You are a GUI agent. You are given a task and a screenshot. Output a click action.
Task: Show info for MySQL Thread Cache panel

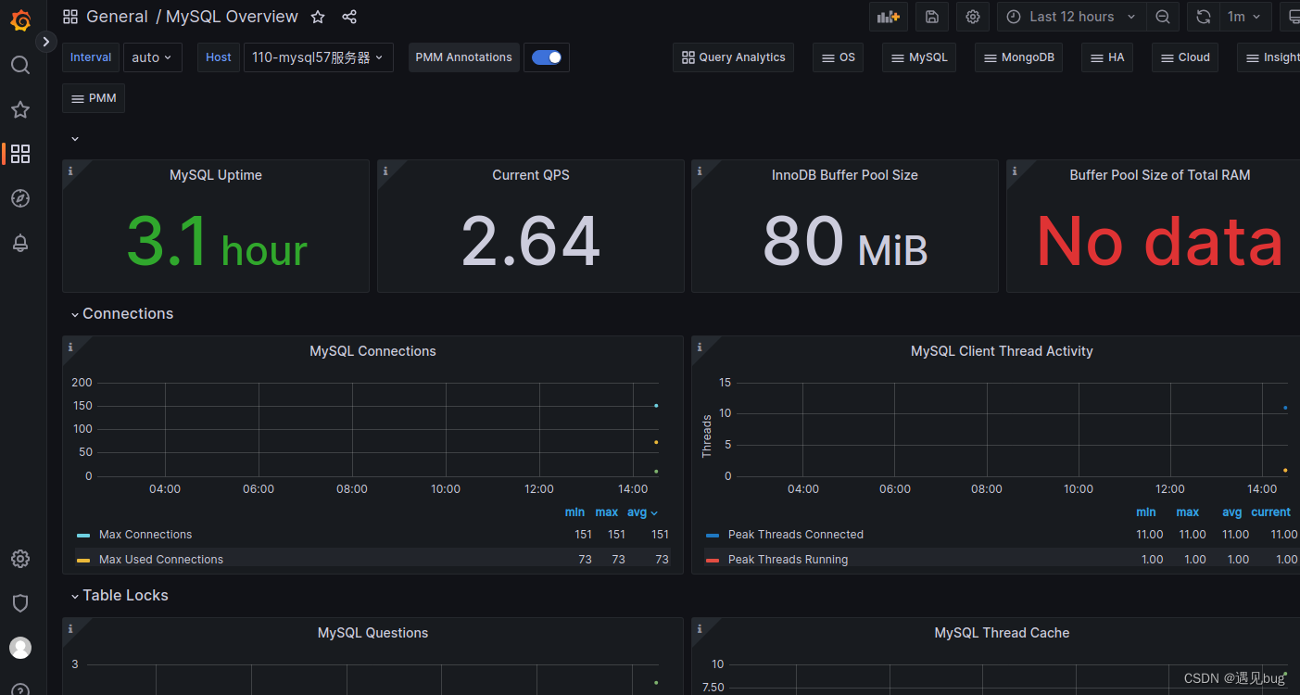(700, 627)
